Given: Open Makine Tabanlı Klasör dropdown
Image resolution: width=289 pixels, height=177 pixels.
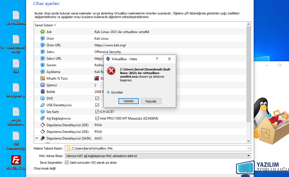Looking at the screenshot, I should 249,148.
